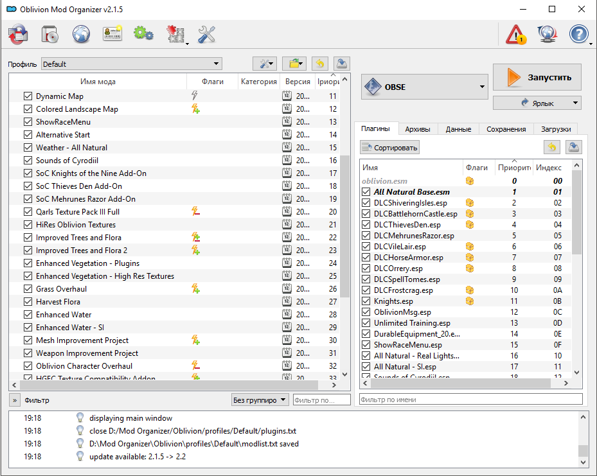
Task: Click version calendar icon for ShowRaceMenu
Action: pyautogui.click(x=287, y=122)
